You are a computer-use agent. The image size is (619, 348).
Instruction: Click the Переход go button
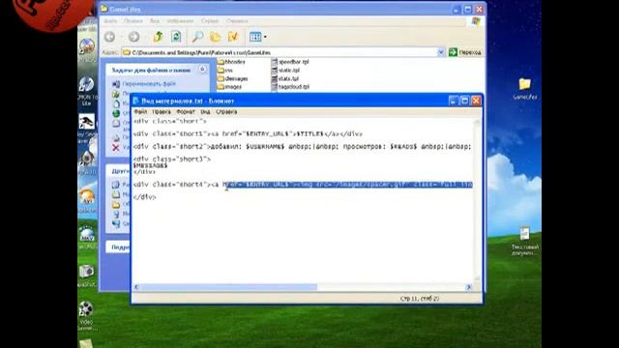[464, 52]
